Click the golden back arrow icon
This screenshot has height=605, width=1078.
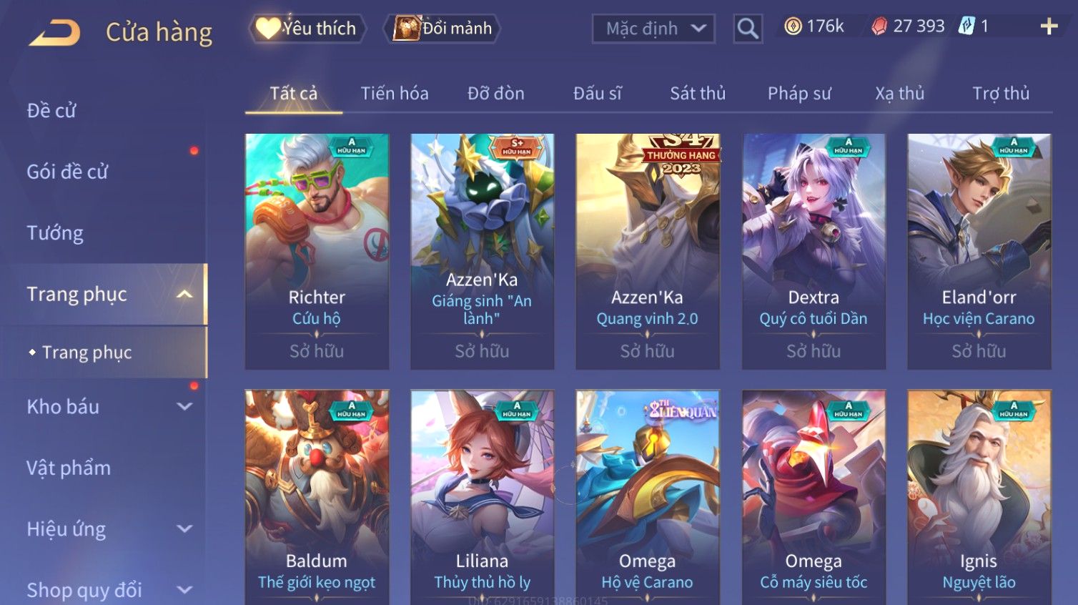click(x=54, y=33)
